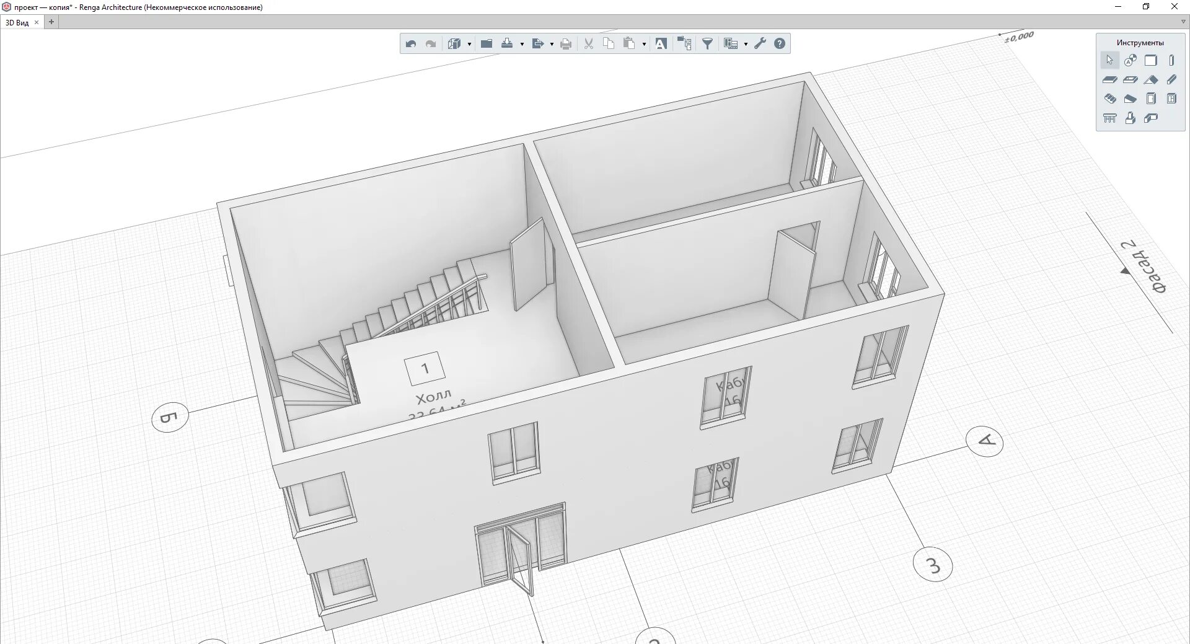Redo the previously undone action

point(431,43)
